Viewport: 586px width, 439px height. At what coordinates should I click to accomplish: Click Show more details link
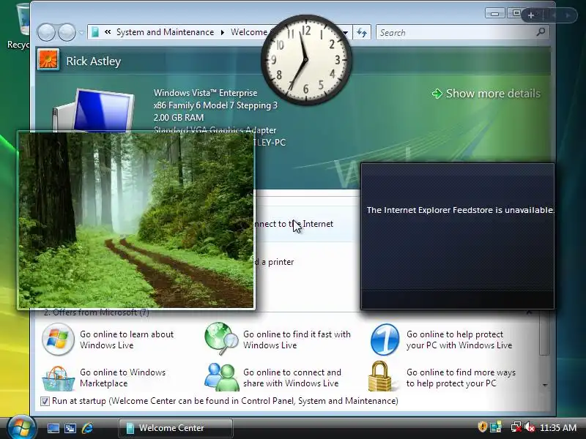486,94
